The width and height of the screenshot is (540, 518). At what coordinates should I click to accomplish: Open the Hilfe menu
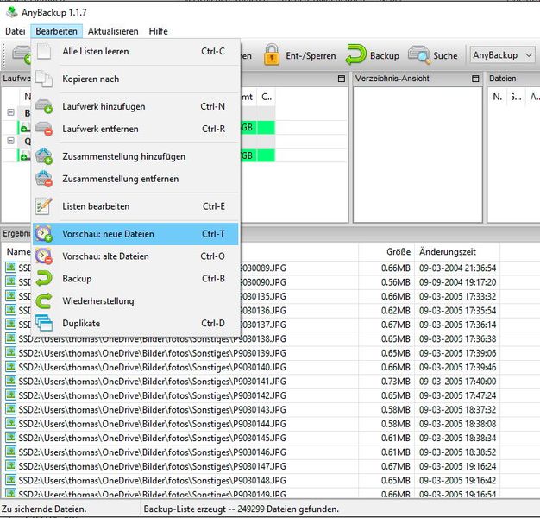[158, 31]
